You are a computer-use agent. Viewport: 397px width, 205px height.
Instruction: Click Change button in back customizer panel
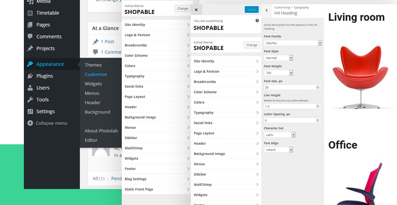[x=182, y=8]
